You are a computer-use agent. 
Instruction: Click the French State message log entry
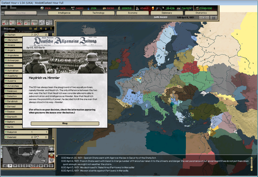[x=155, y=163]
